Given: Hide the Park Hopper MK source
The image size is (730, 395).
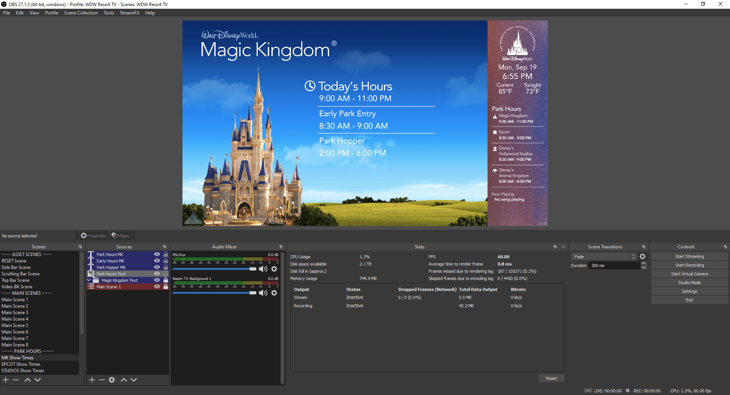Looking at the screenshot, I should 157,267.
